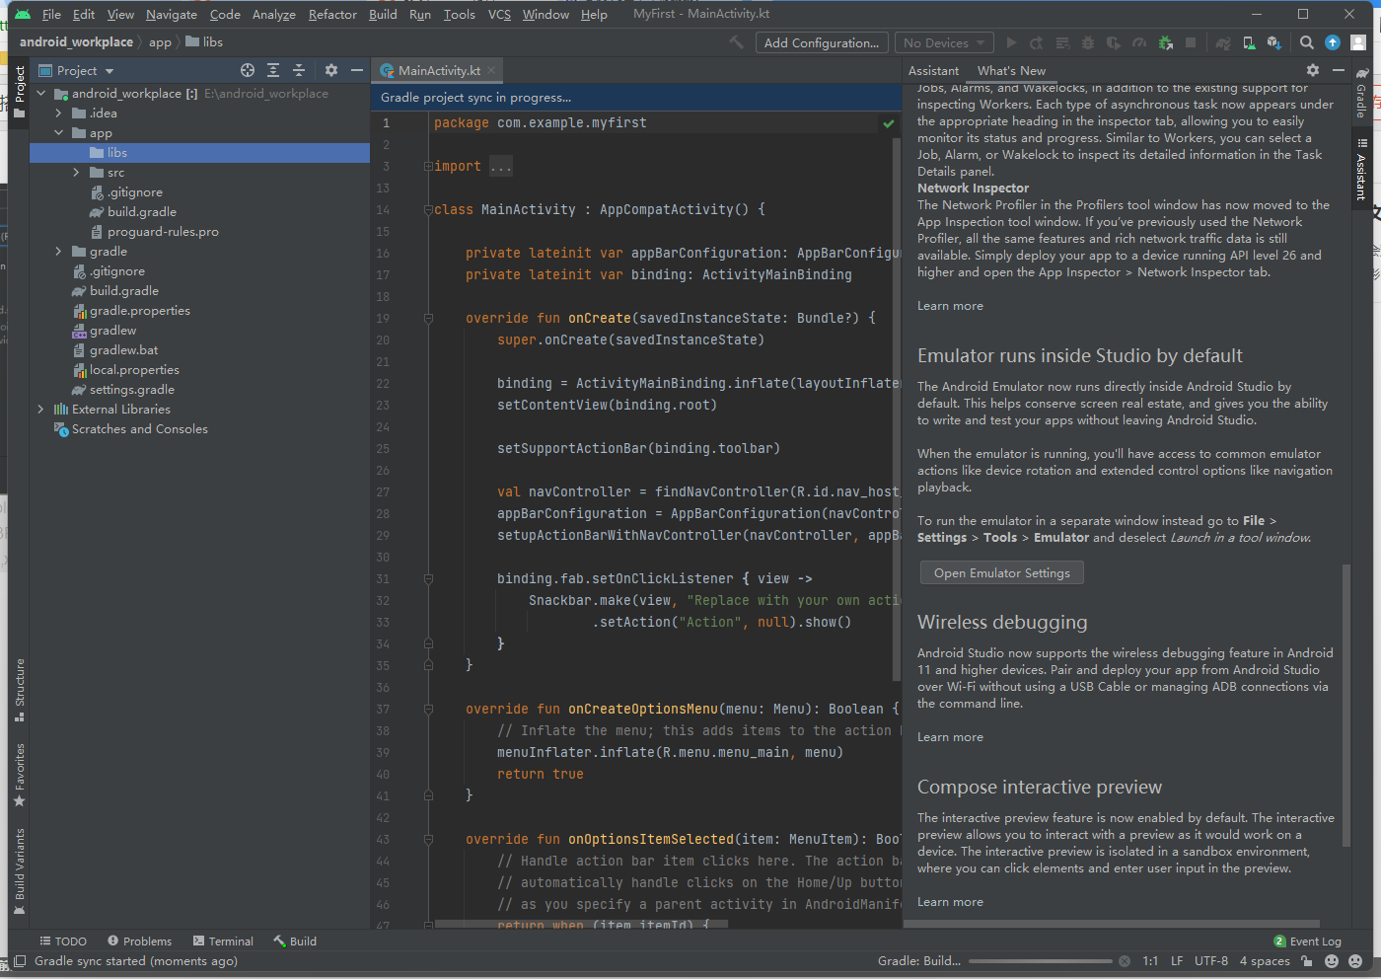1381x979 pixels.
Task: Toggle the Favorites tool window
Action: tap(19, 775)
